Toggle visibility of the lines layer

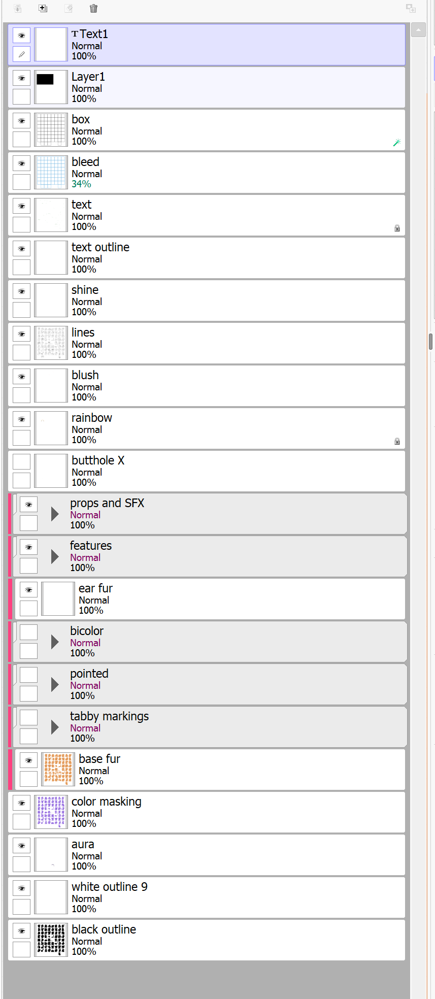coord(21,335)
